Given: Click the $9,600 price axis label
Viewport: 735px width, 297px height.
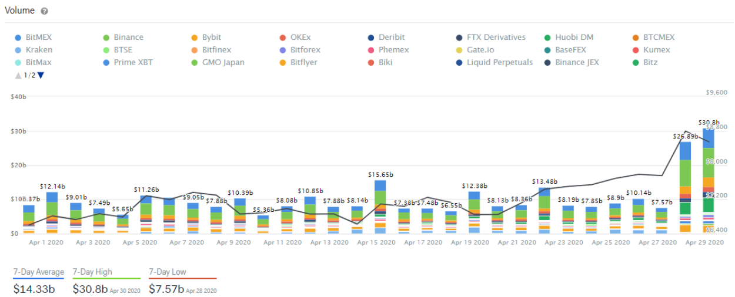Looking at the screenshot, I should (716, 92).
